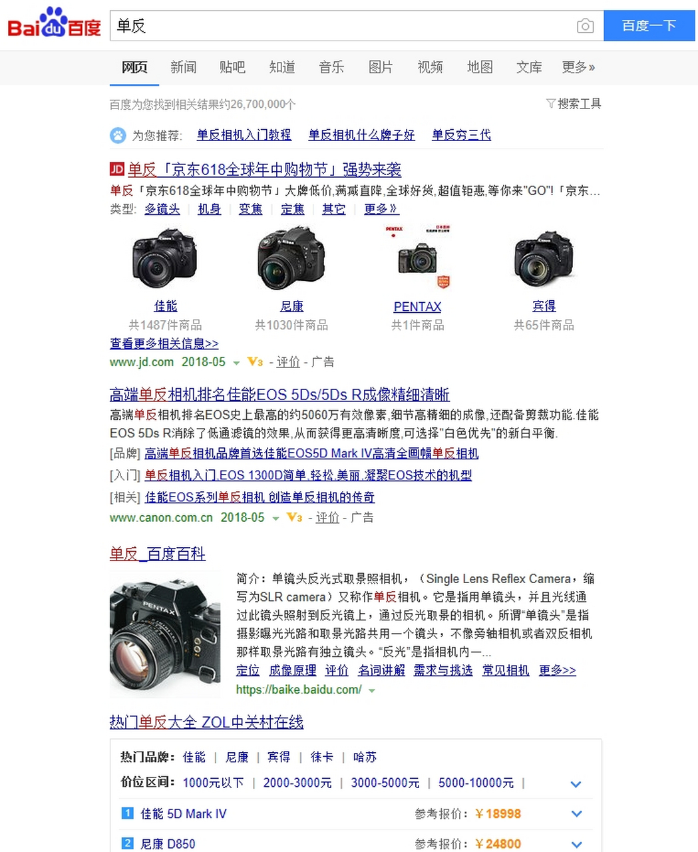
Task: Click price ¥18998
Action: click(x=498, y=813)
